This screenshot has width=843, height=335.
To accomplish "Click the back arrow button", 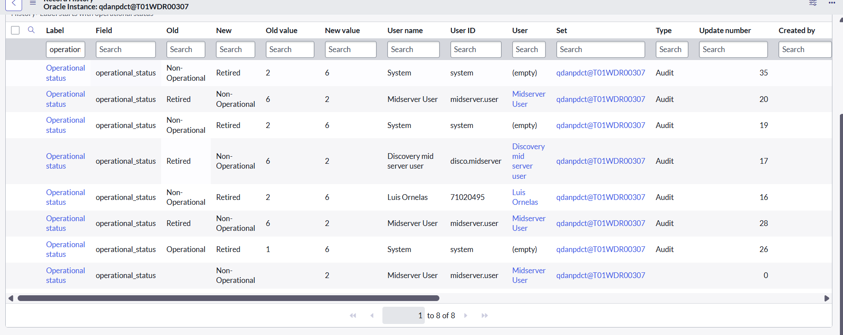I will 14,4.
